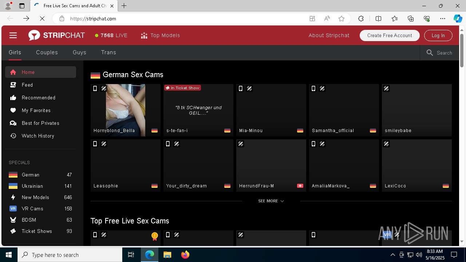Open the smileybabe room thumbnail
Screen dimensions: 466x262
point(417,110)
